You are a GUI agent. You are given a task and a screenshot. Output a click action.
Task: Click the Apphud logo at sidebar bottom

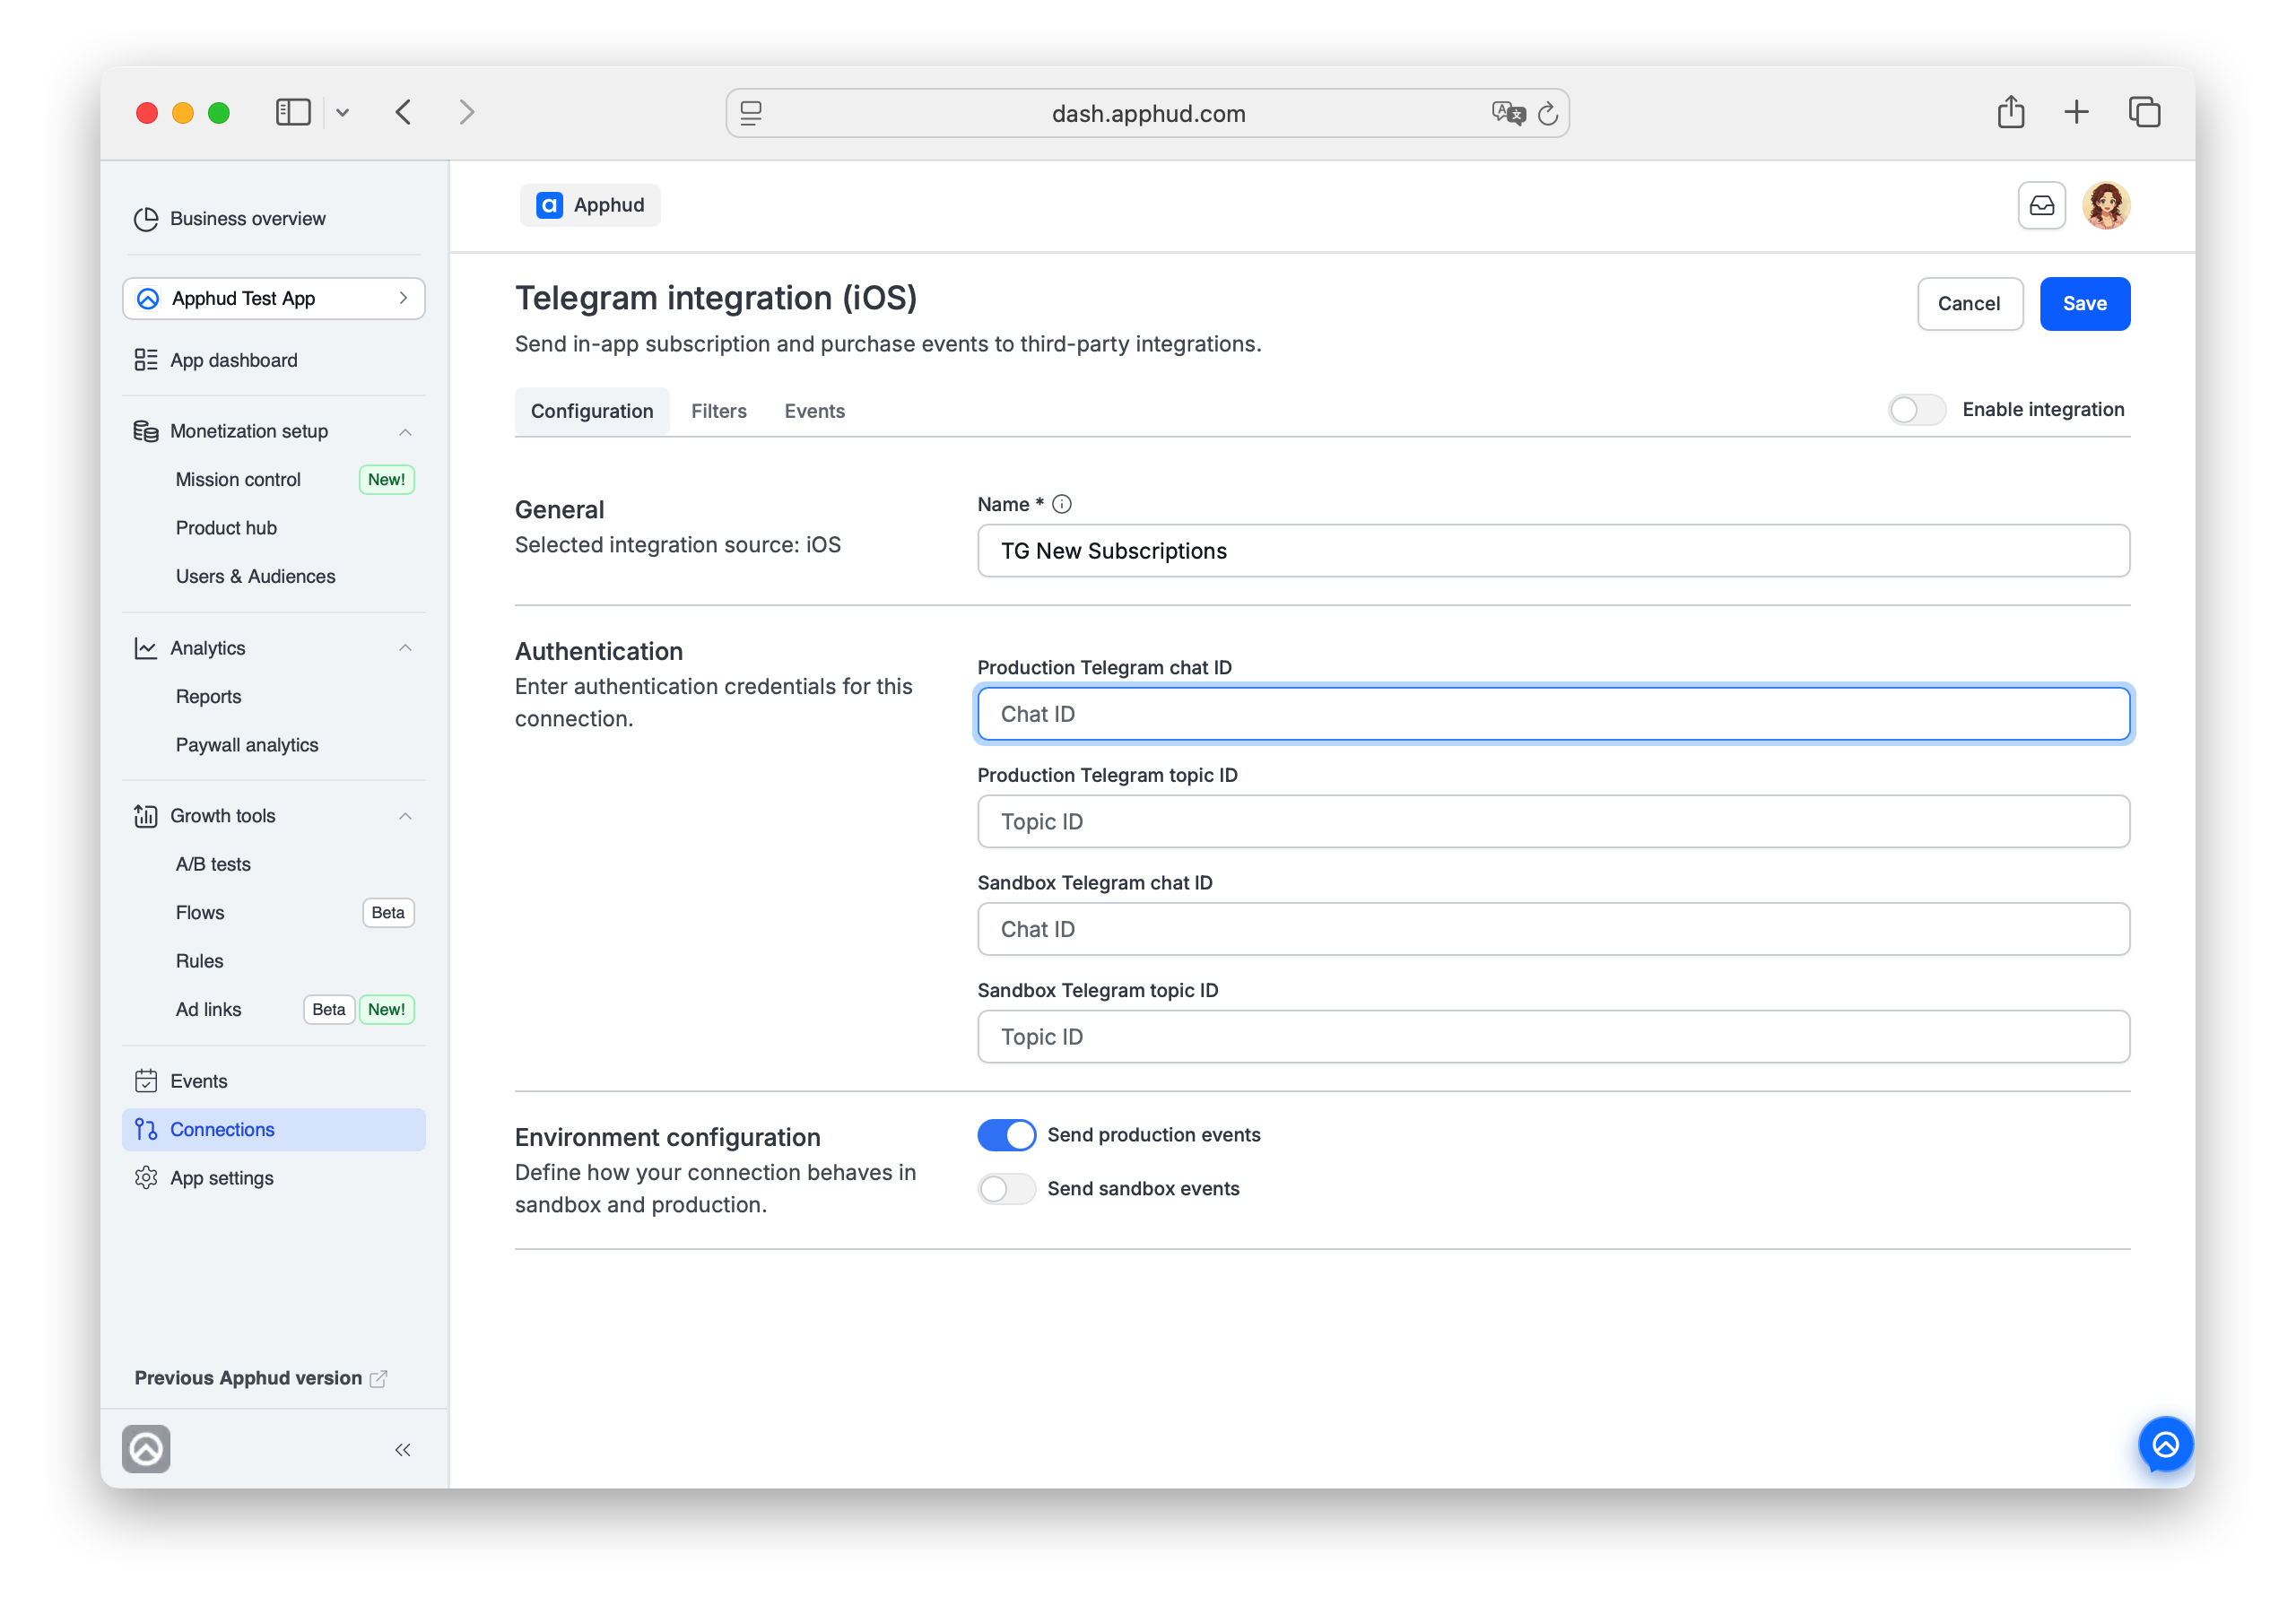pyautogui.click(x=146, y=1449)
